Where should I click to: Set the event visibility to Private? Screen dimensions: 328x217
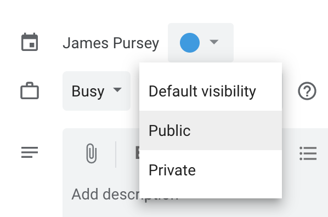point(211,170)
